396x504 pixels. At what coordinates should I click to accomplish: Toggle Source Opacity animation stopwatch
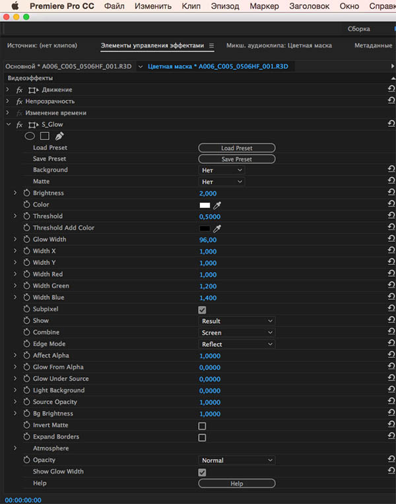pyautogui.click(x=26, y=402)
